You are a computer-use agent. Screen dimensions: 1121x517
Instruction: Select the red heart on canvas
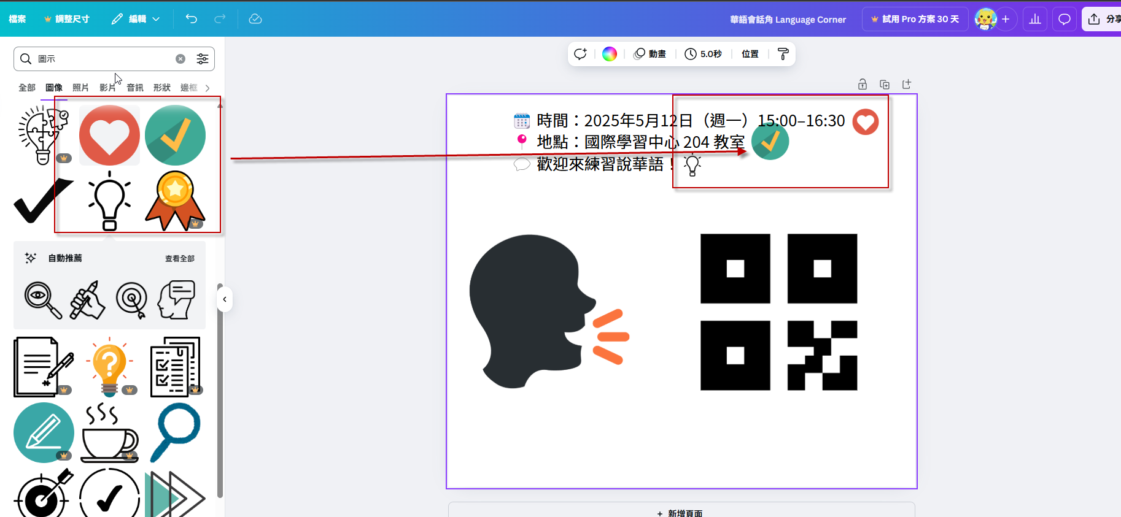(x=866, y=122)
